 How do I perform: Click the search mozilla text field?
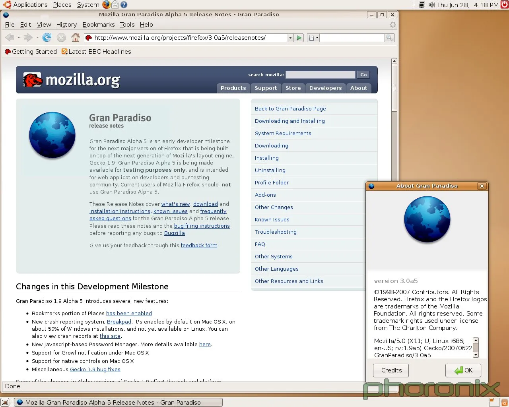321,75
